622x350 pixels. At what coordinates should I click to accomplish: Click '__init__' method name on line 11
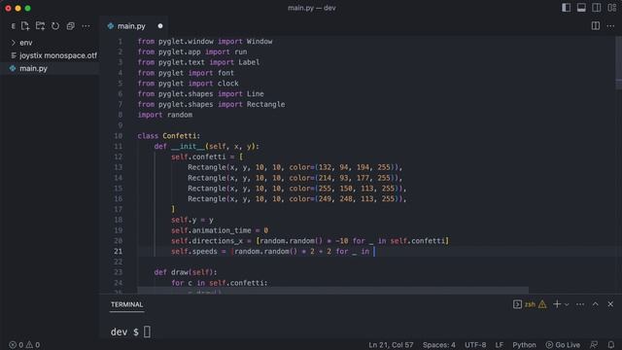(x=188, y=147)
